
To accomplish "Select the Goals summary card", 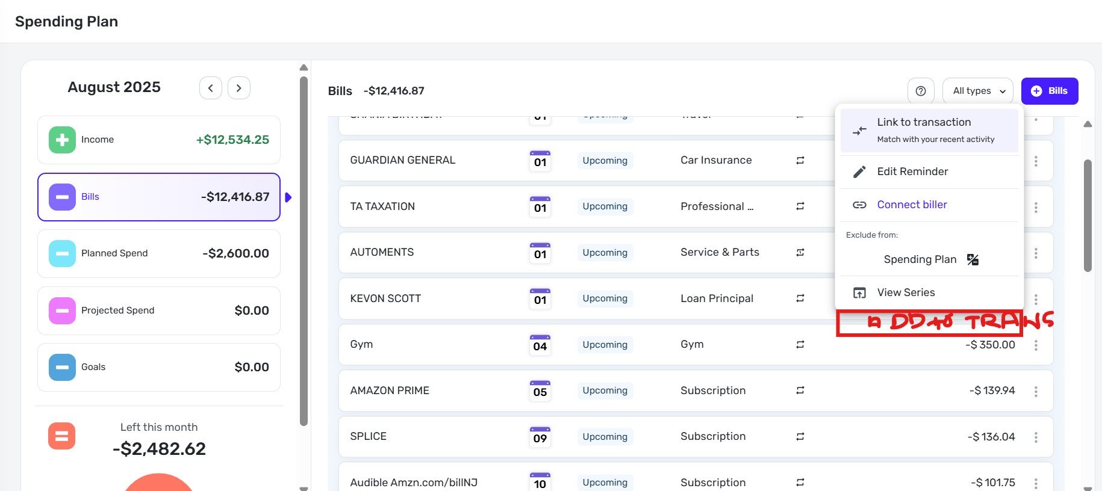I will pos(159,367).
